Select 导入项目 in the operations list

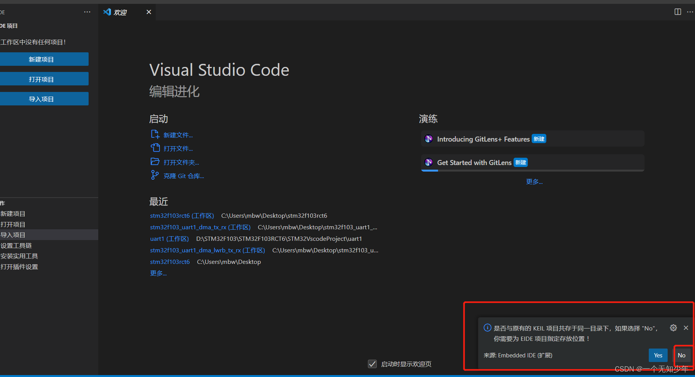click(x=49, y=235)
